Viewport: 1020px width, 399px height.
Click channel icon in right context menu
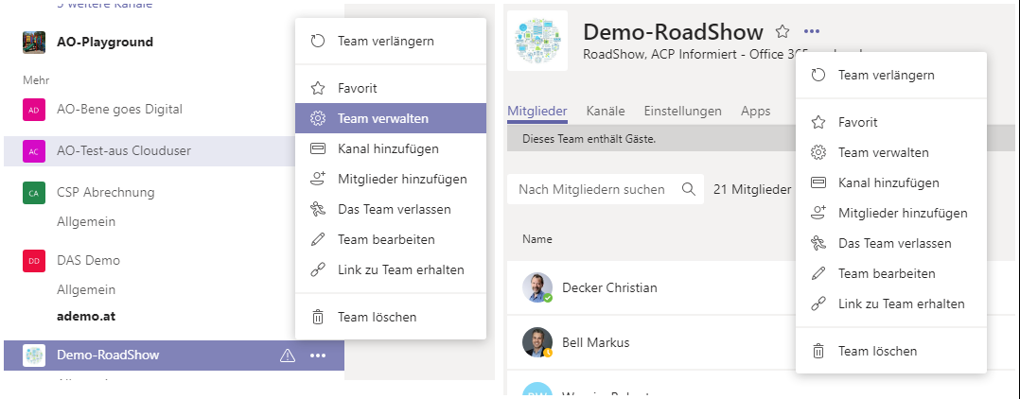(x=818, y=182)
